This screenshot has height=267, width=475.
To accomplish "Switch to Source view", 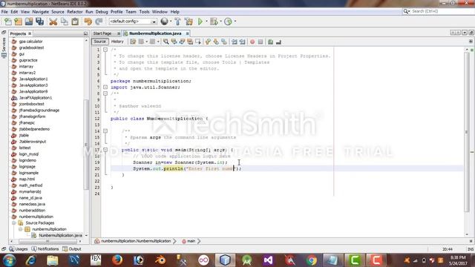I will [x=99, y=42].
